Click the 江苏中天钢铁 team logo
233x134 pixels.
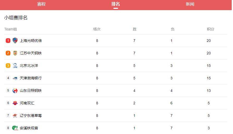pos(15,53)
